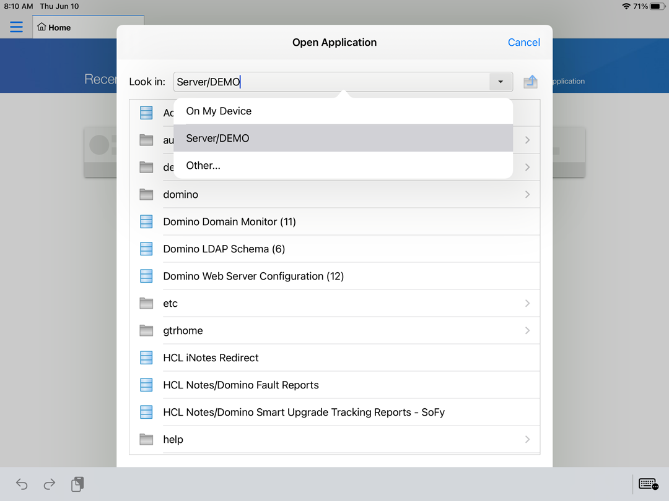
Task: Click Domino Web Server Configuration database icon
Action: 146,276
